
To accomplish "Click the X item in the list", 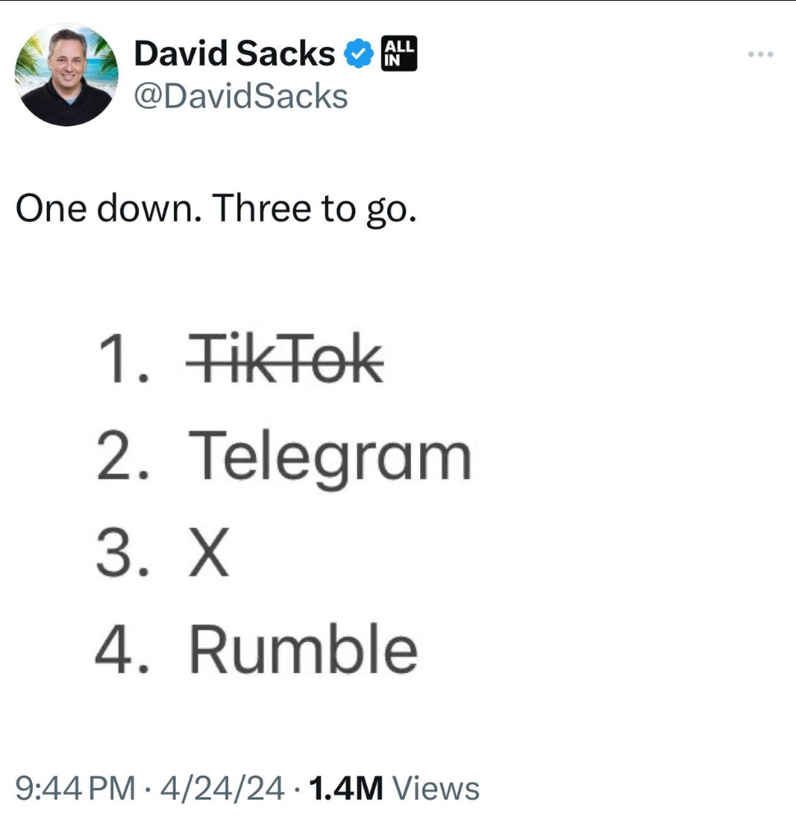I will pos(208,552).
